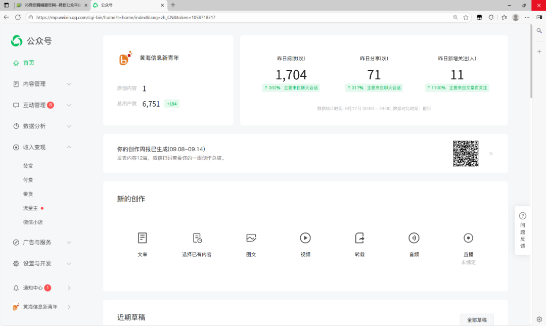This screenshot has width=546, height=326.
Task: Open the 转载 repost option
Action: coord(359,238)
